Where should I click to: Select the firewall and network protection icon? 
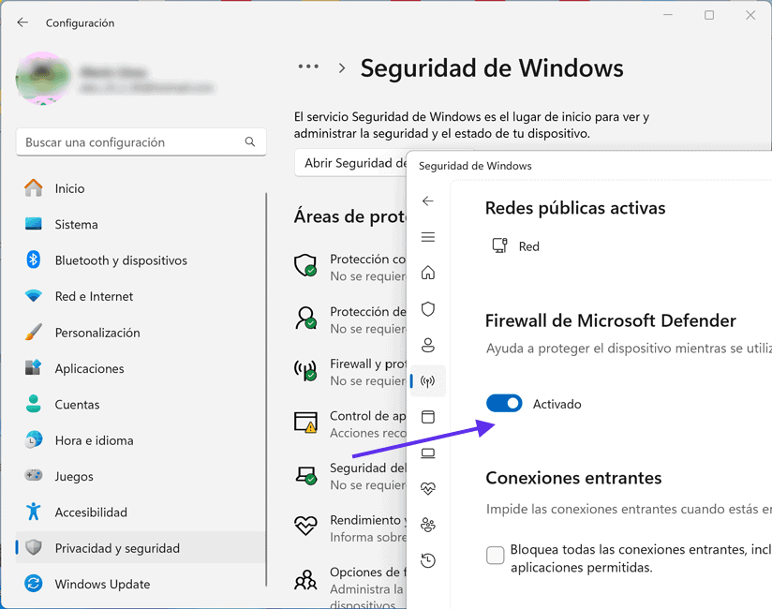pos(428,381)
